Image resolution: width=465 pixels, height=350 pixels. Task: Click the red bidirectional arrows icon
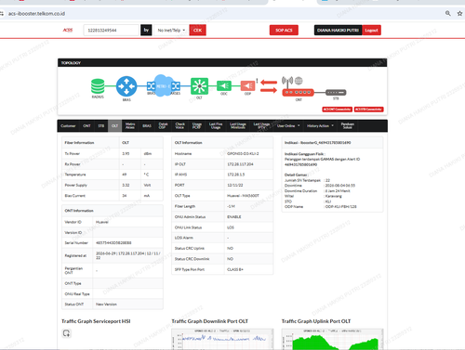pyautogui.click(x=269, y=86)
